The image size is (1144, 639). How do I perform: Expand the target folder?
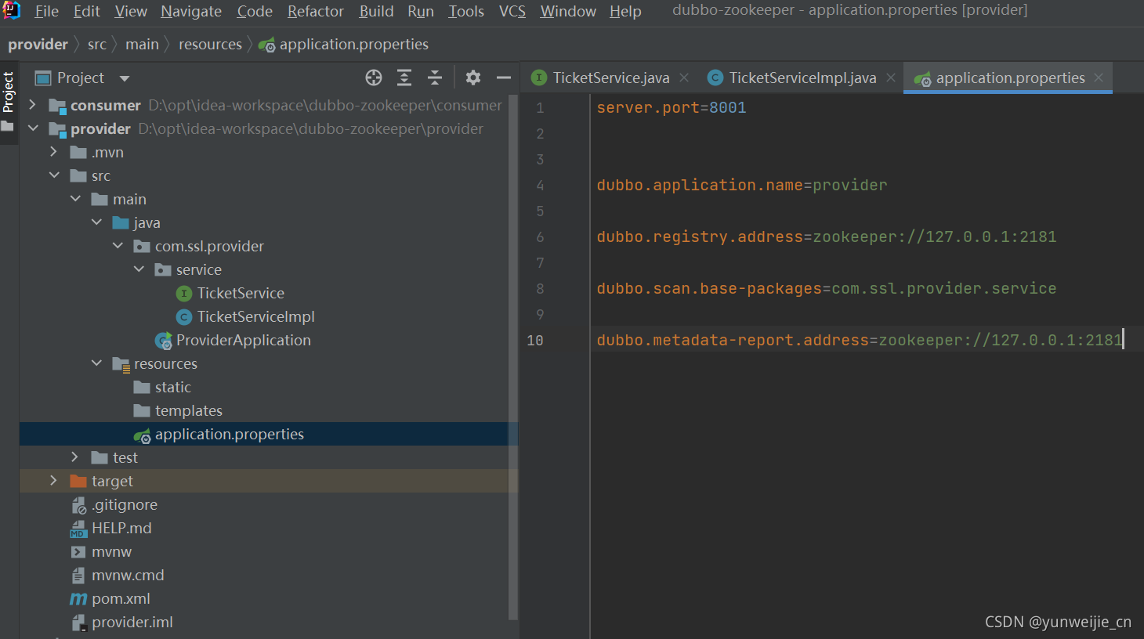point(53,480)
